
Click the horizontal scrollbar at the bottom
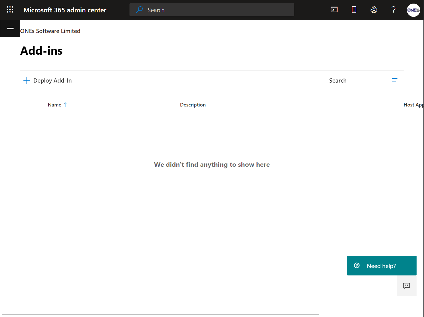[x=160, y=314]
